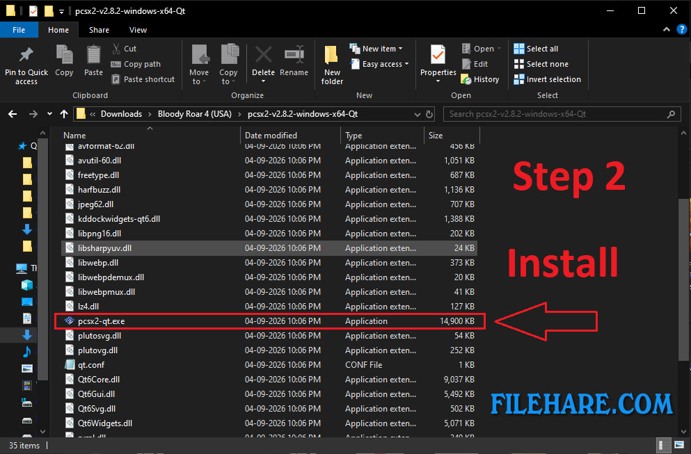Click Paste shortcut command

(143, 79)
